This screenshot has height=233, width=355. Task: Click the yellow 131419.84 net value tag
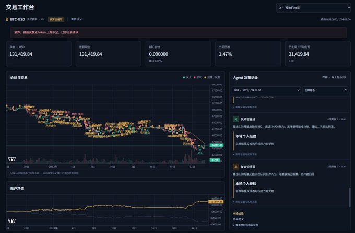click(x=216, y=202)
